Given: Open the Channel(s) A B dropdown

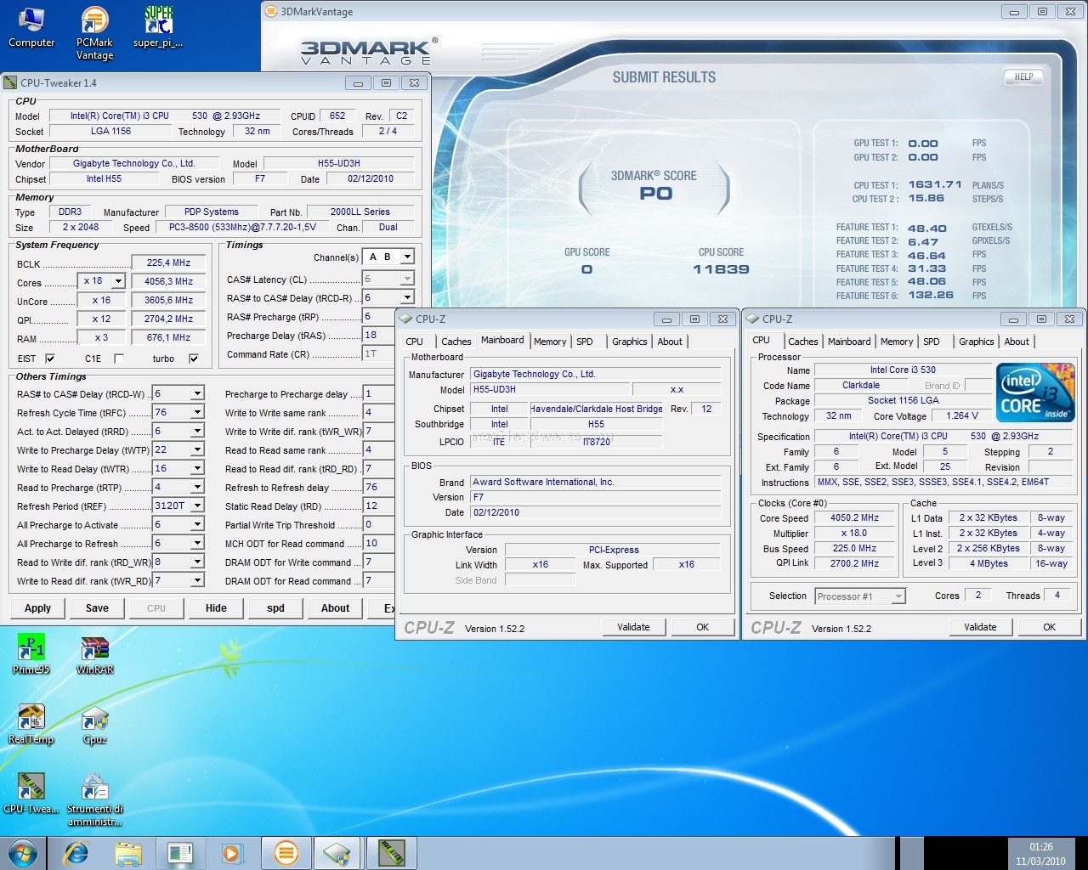Looking at the screenshot, I should click(407, 257).
